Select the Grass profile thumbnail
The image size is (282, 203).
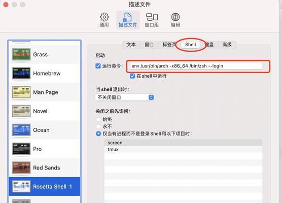tap(21, 54)
